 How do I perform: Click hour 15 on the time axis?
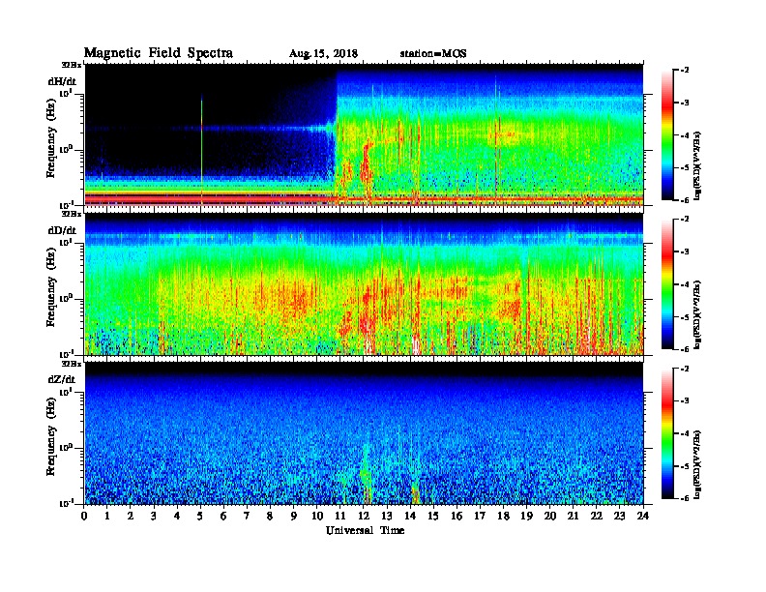point(433,517)
